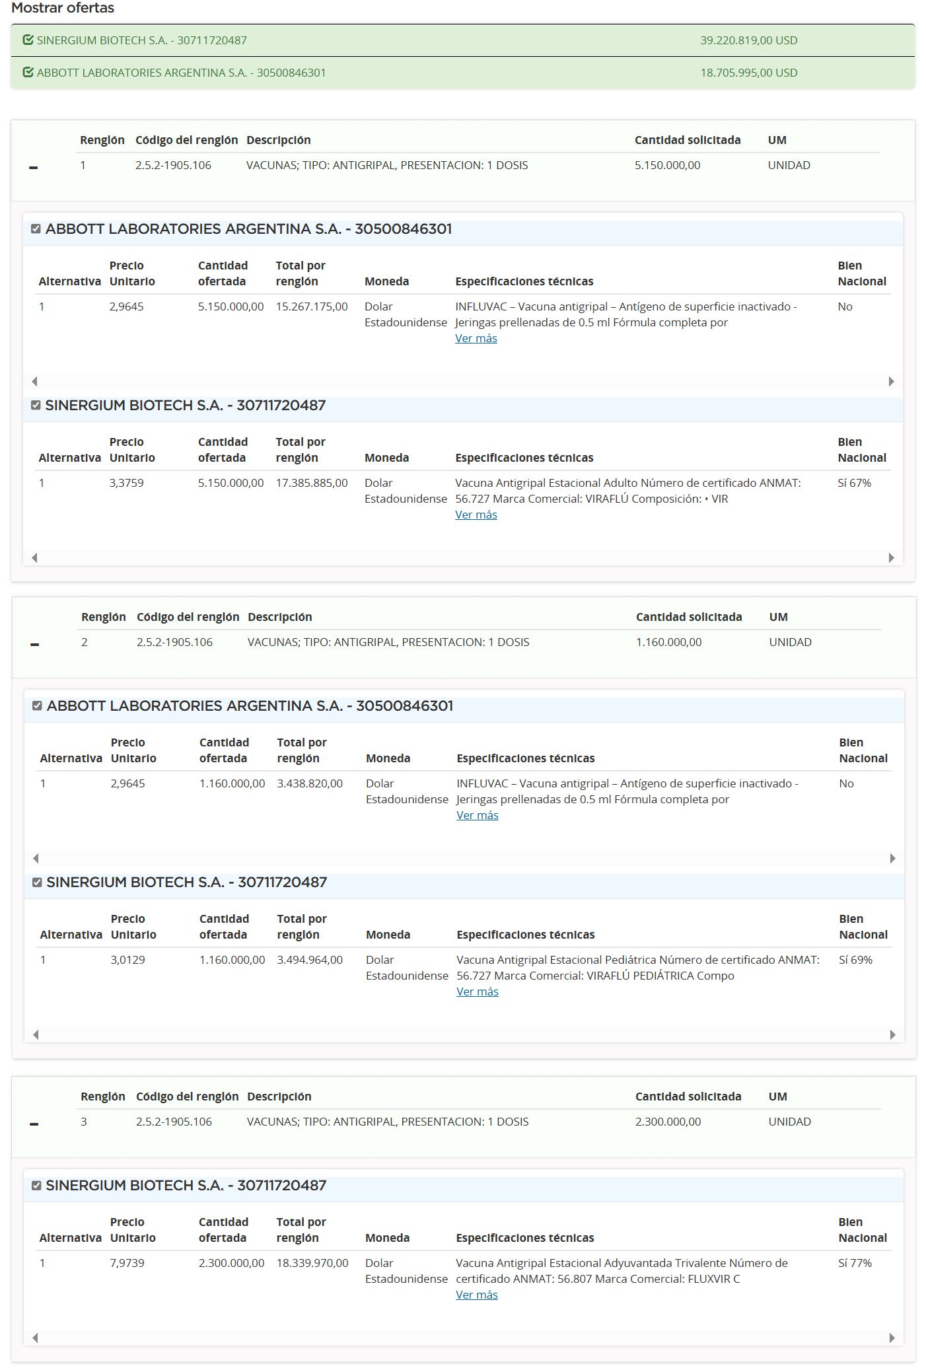Screen dimensions: 926x1370
Task: Collapse Renglón 1 using the minus icon
Action: 34,168
